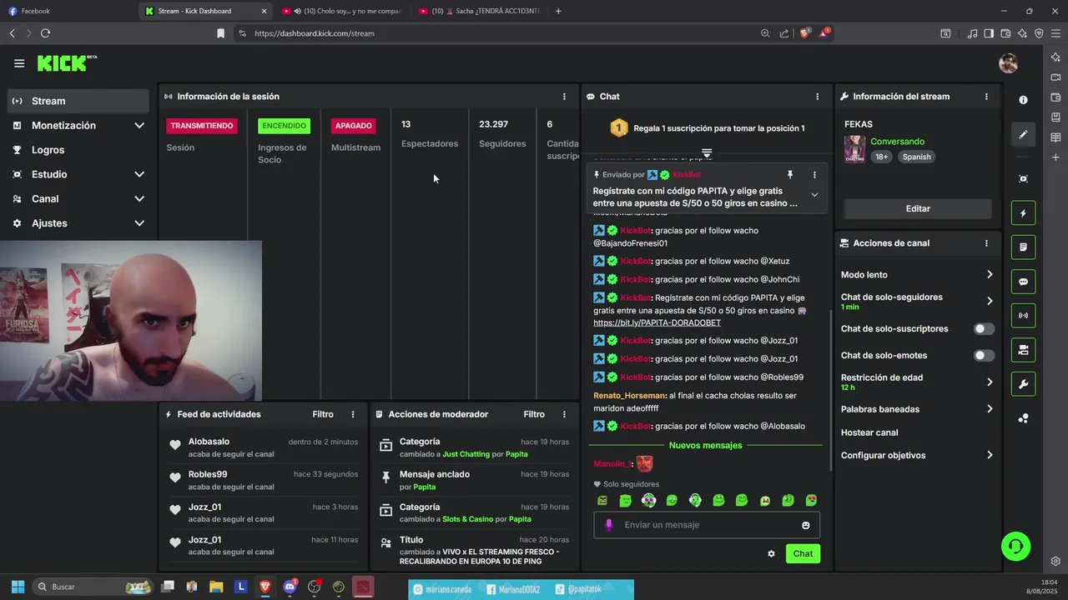Open Modo lento options
Image resolution: width=1068 pixels, height=600 pixels.
pyautogui.click(x=917, y=275)
